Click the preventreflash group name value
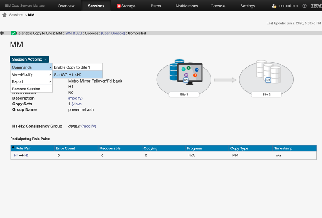 coord(81,109)
